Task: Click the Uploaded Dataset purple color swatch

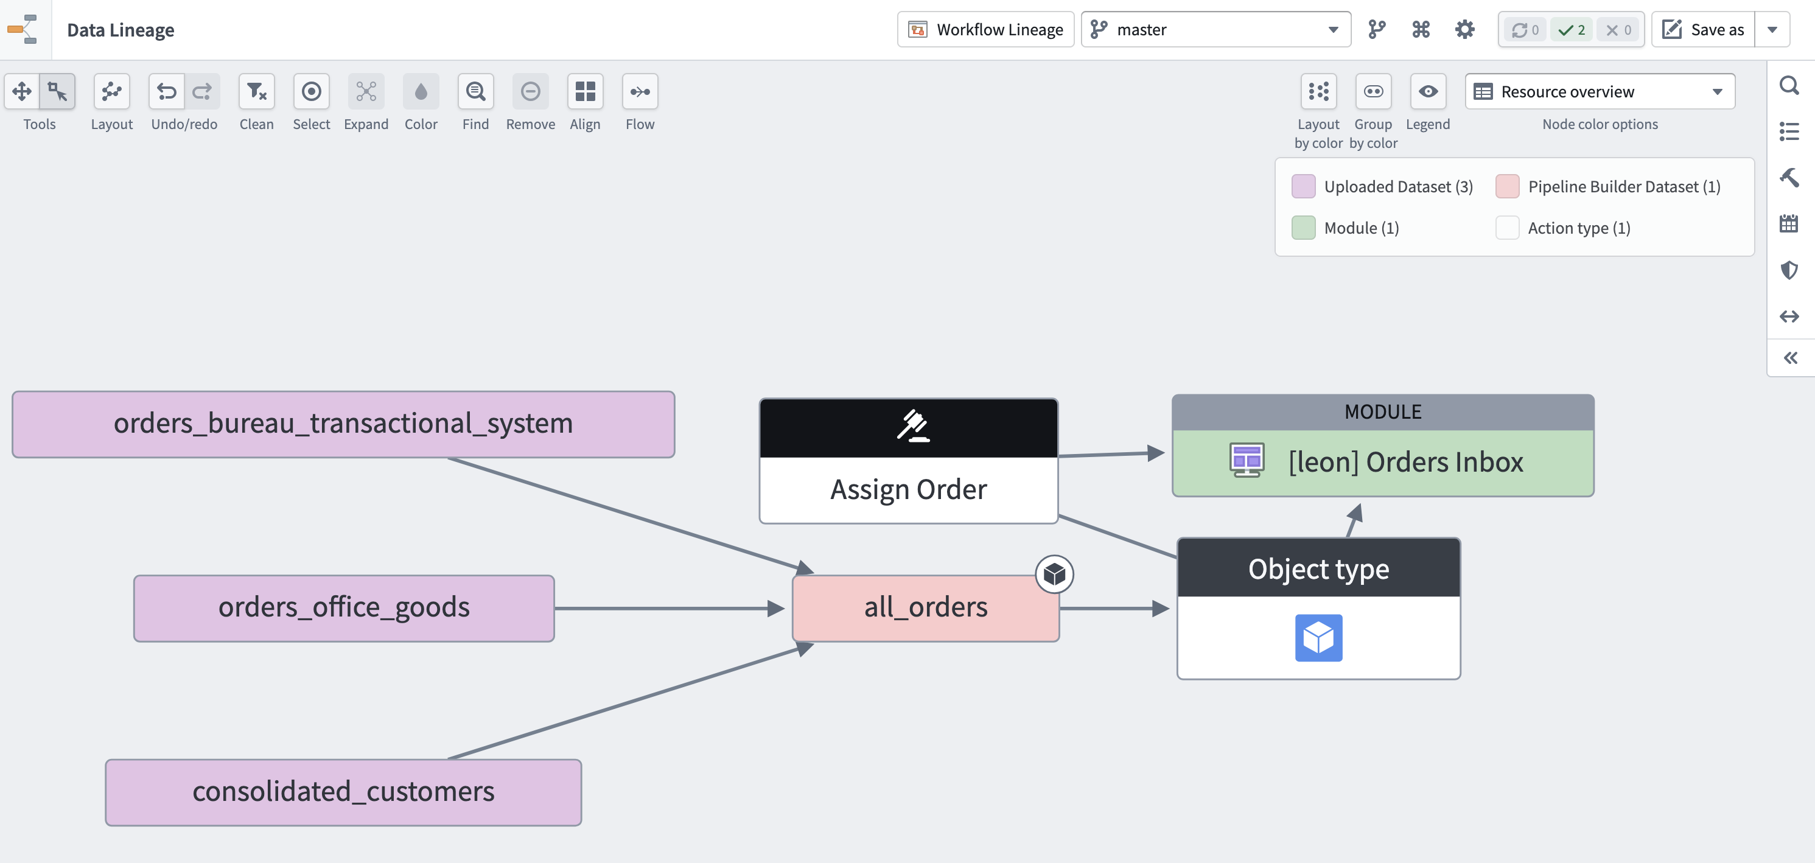Action: (x=1304, y=187)
